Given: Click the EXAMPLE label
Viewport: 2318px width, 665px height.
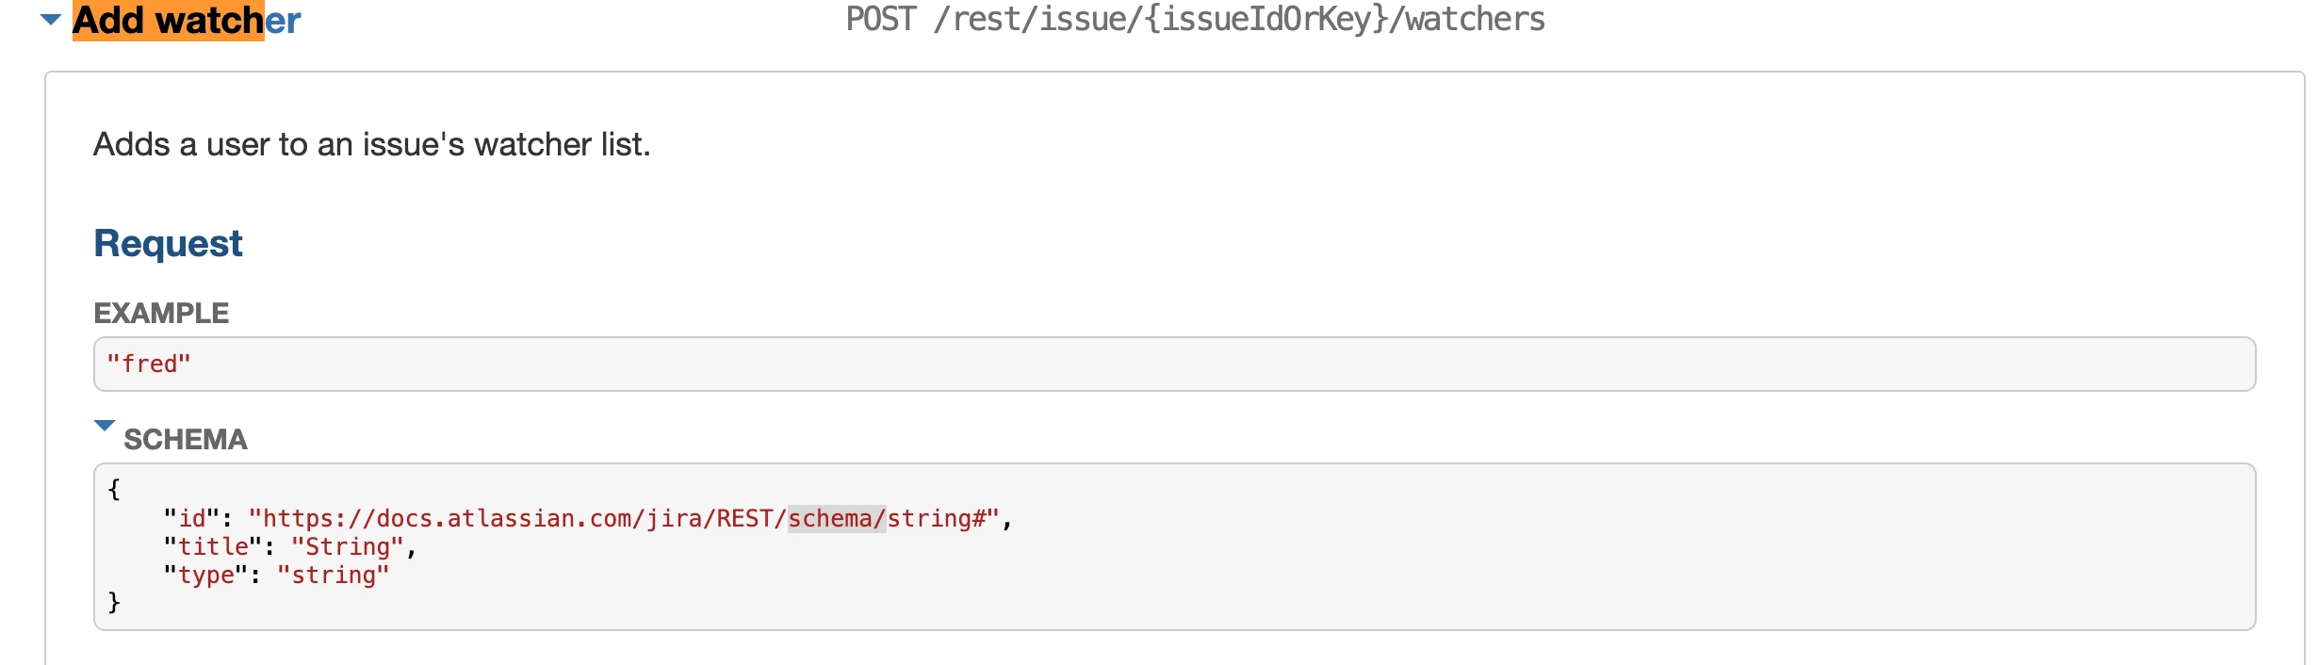Looking at the screenshot, I should (x=161, y=313).
